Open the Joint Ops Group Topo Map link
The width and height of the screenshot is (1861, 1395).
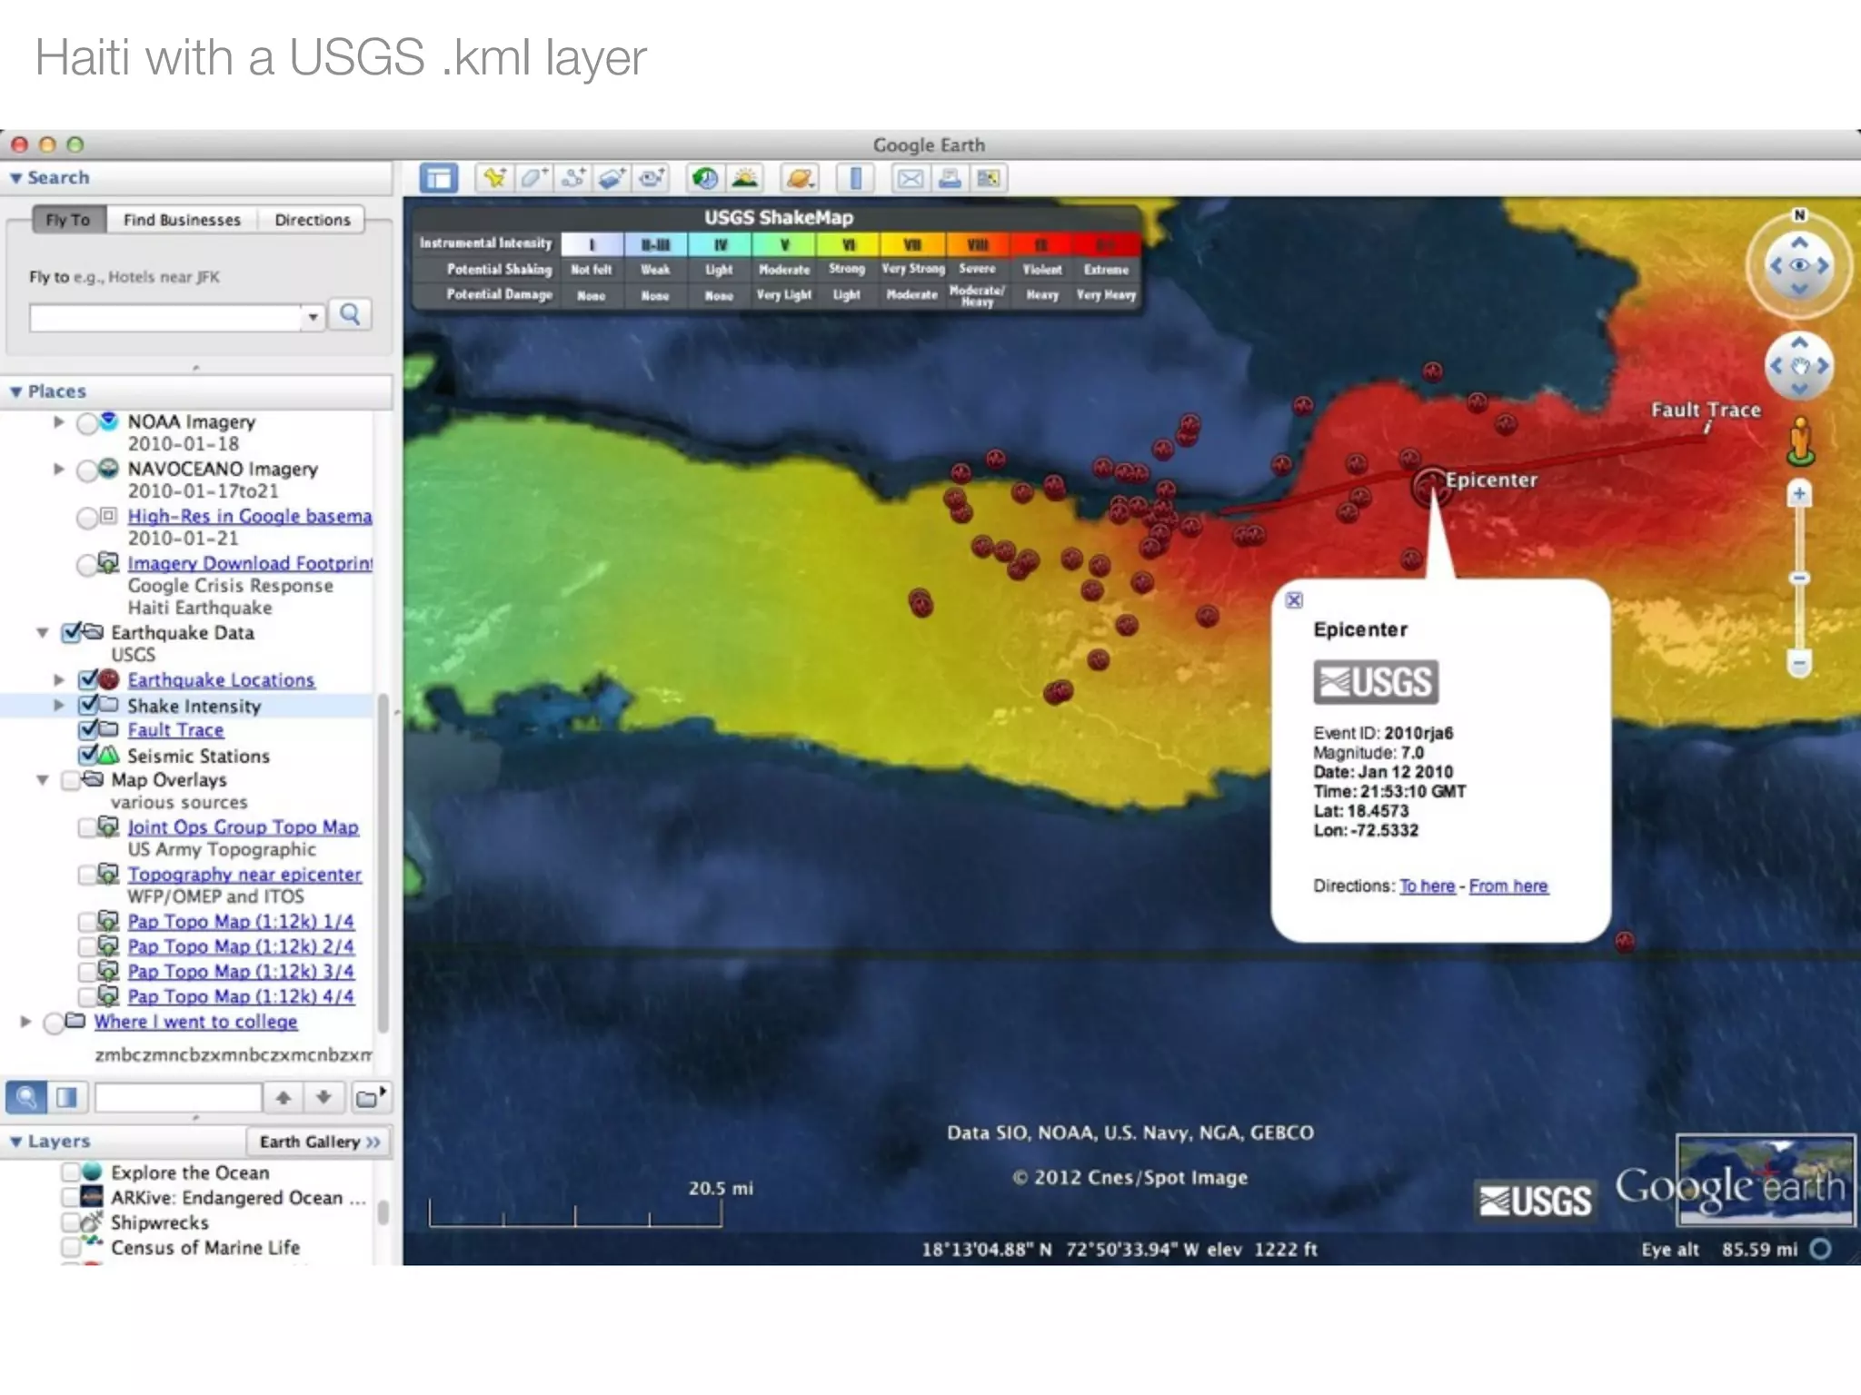click(243, 827)
